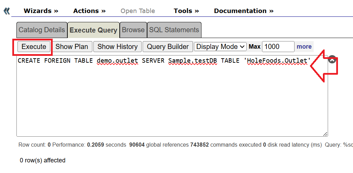Click the text area resize handle

click(325, 134)
